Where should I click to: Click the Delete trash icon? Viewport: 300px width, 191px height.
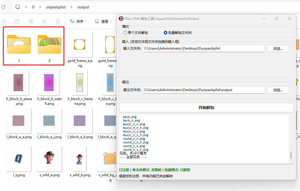point(58,21)
